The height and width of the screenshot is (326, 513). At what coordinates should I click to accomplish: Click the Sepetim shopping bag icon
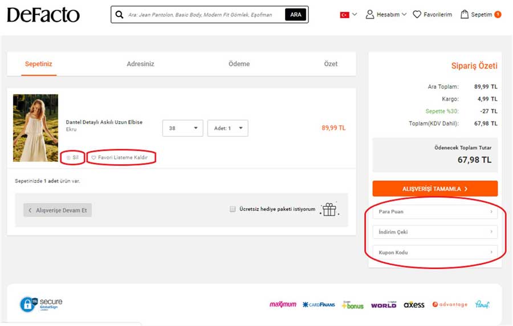point(464,14)
